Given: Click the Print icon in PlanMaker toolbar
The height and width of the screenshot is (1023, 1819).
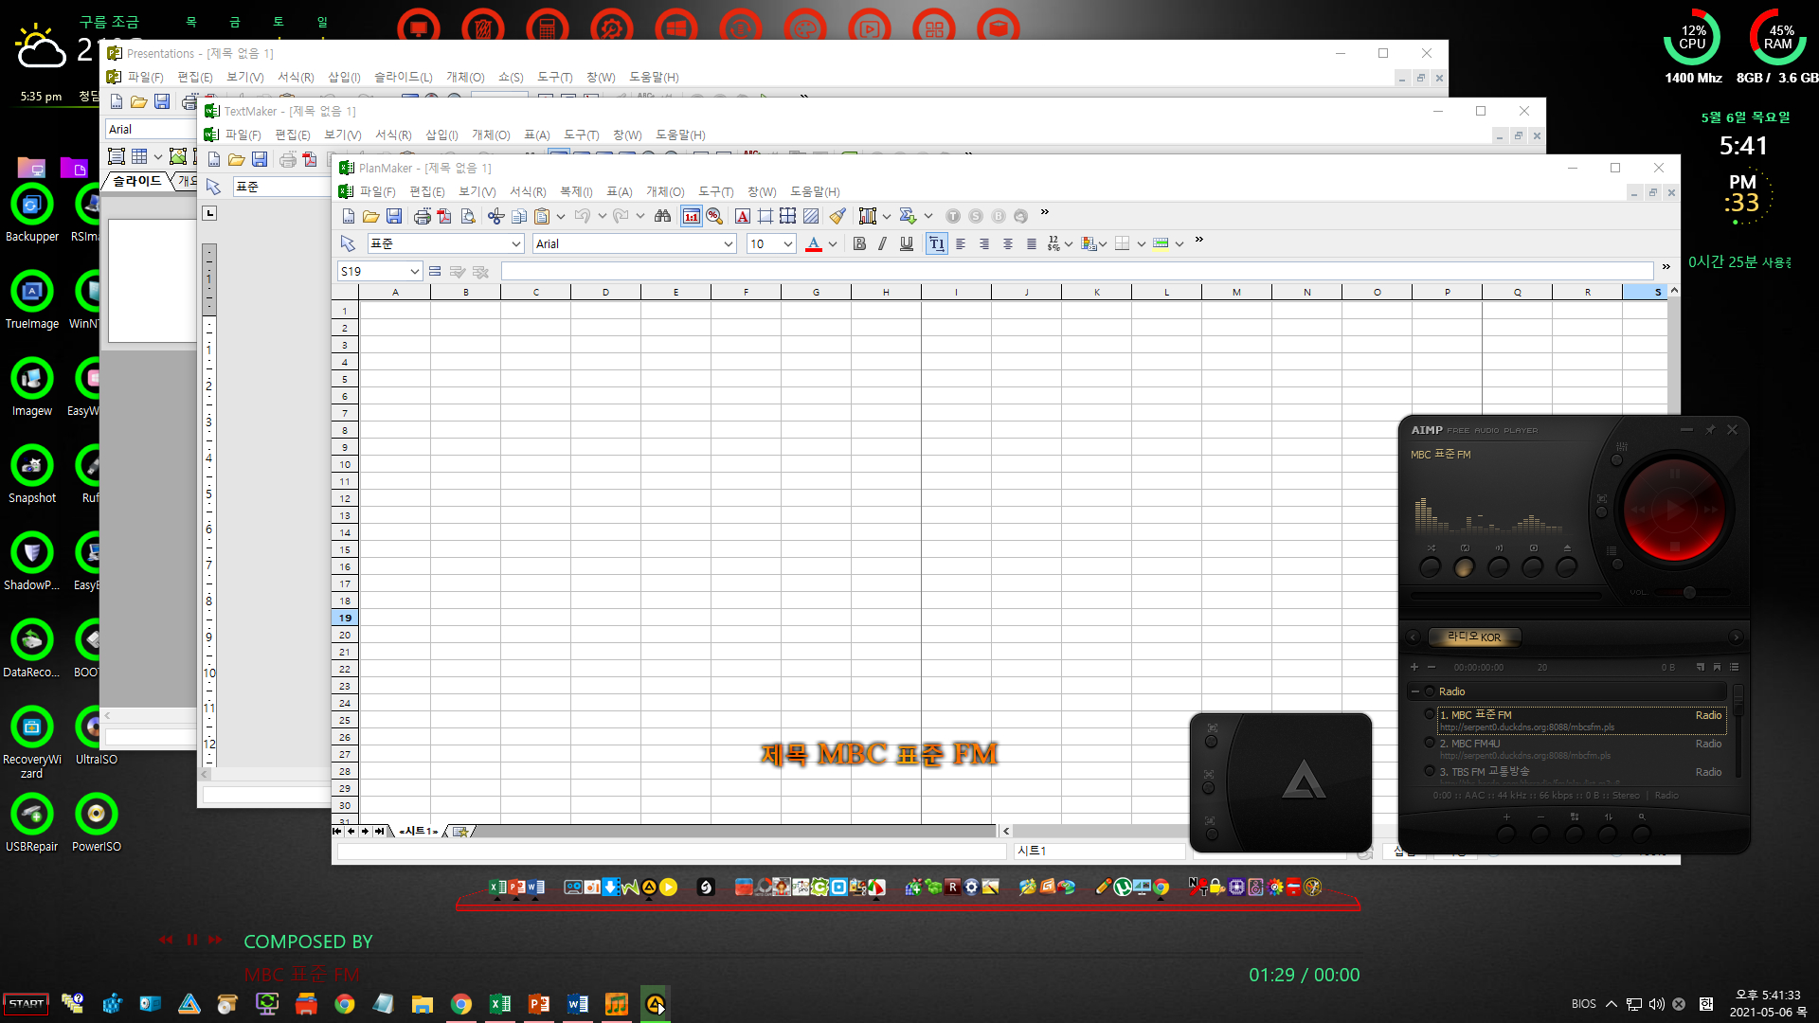Looking at the screenshot, I should 422,216.
